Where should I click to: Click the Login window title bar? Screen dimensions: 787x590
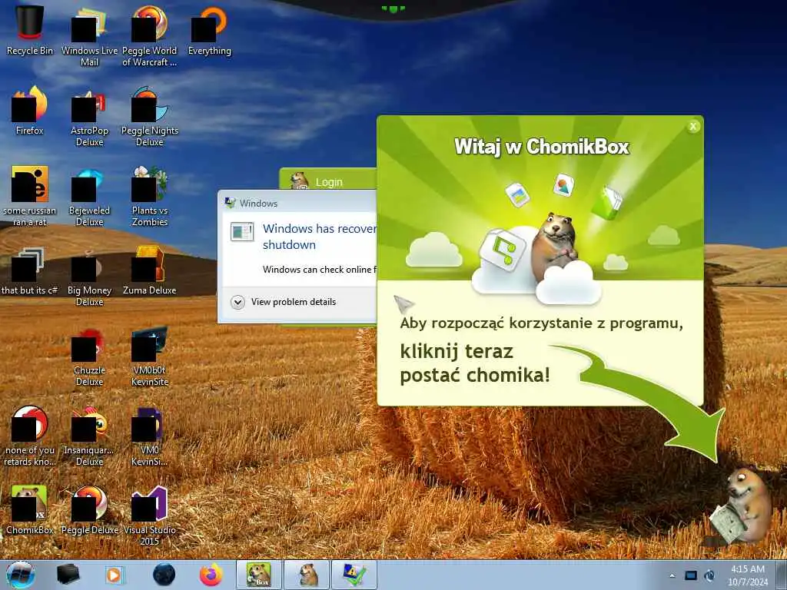[x=328, y=180]
